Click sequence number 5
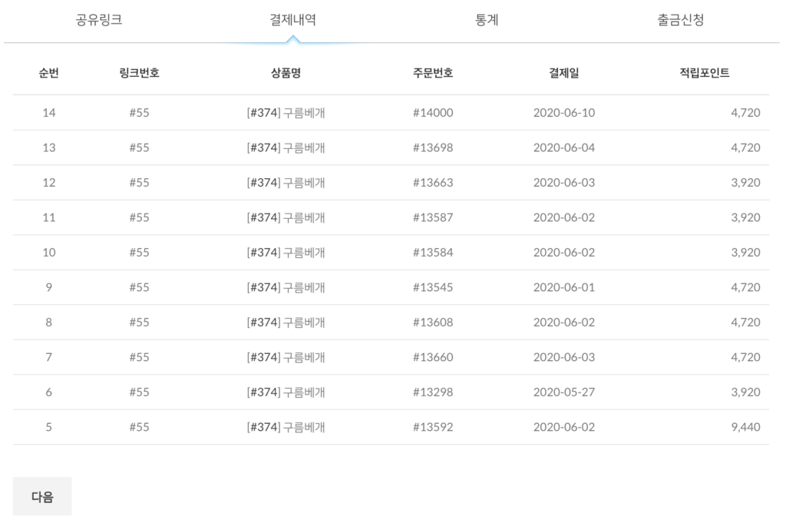The height and width of the screenshot is (523, 786). pos(48,427)
